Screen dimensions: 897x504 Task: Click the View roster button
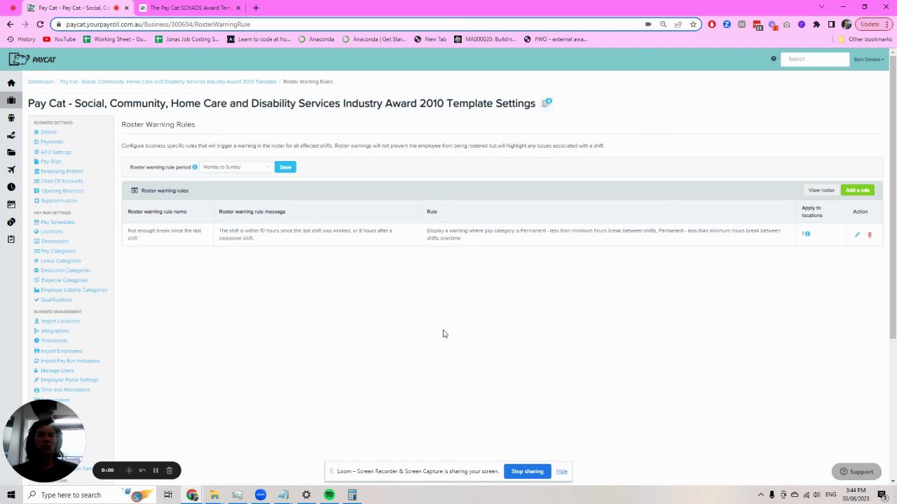point(821,190)
